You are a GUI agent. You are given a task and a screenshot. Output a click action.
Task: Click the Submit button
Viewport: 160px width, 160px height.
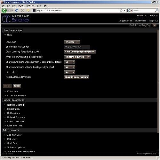tap(7, 86)
